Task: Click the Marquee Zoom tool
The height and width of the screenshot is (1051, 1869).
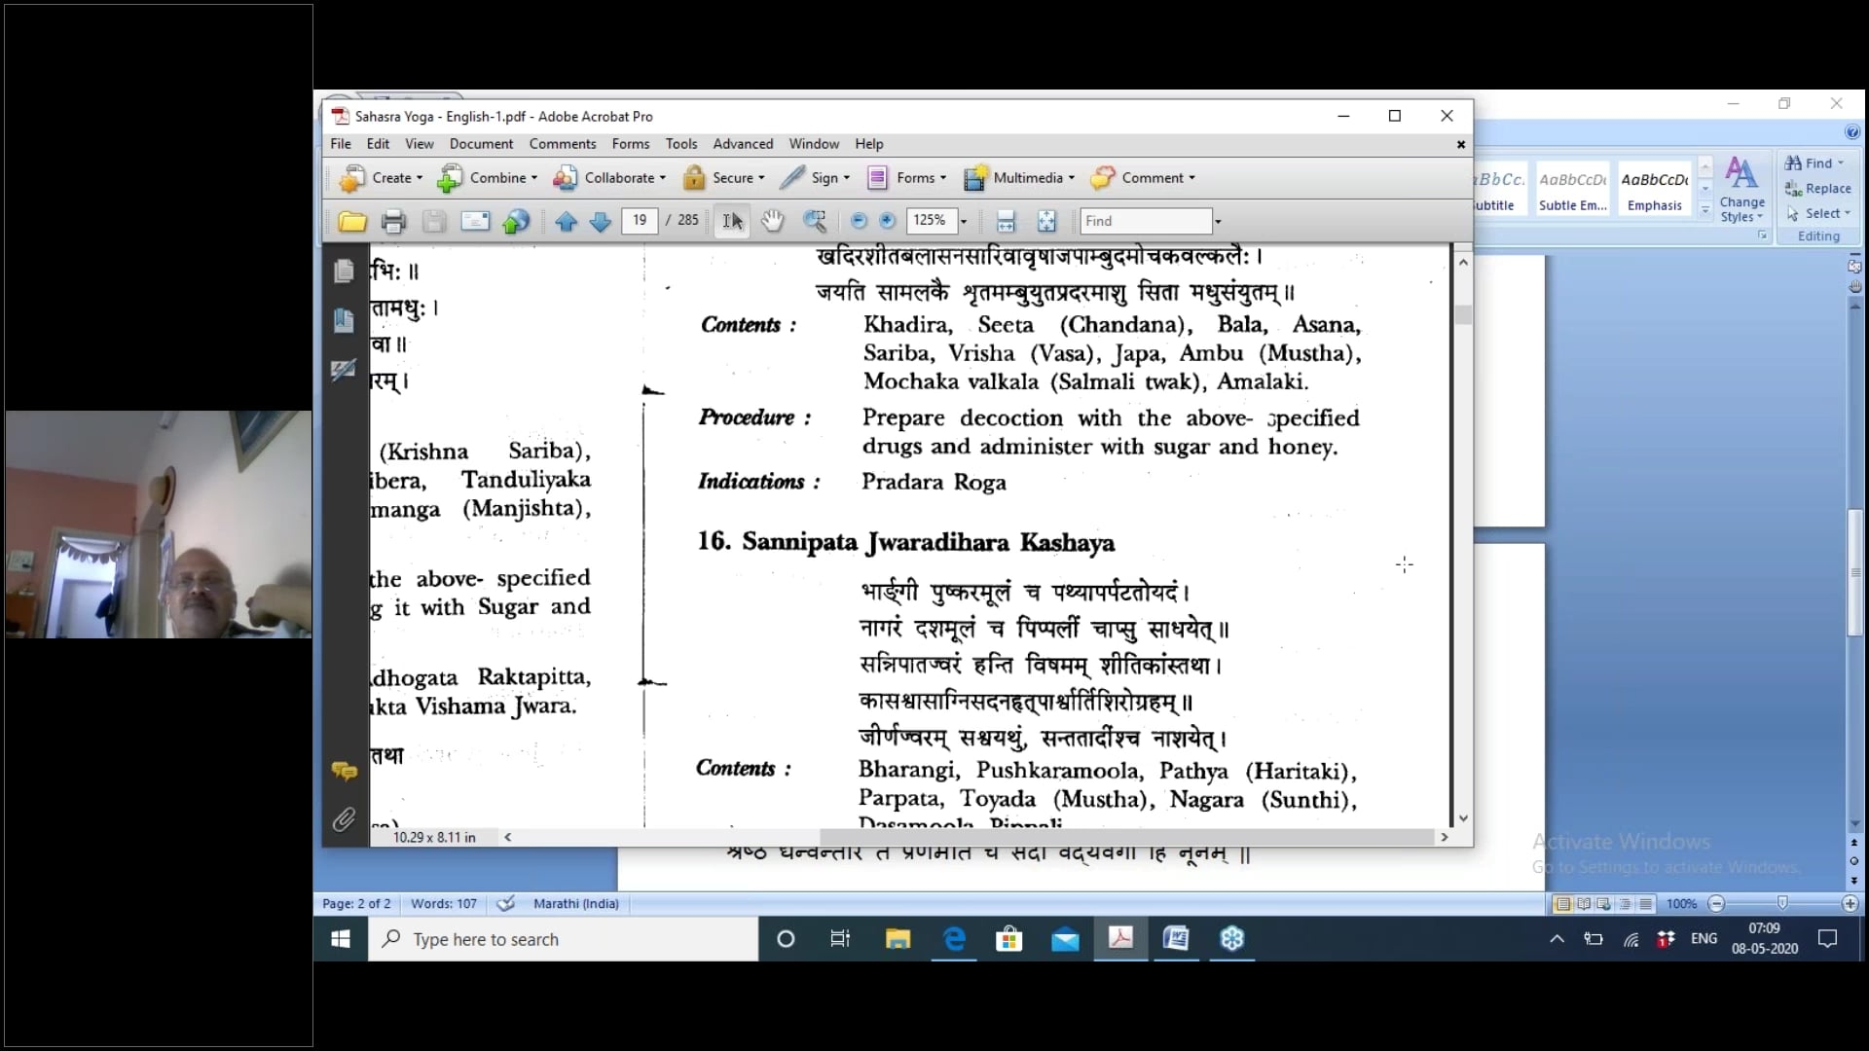Action: 815,221
